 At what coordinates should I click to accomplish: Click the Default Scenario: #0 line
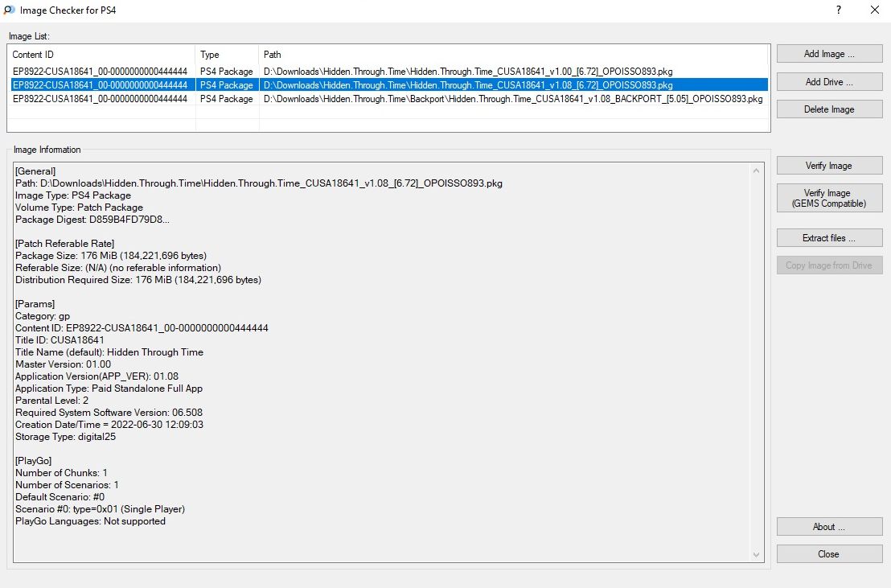point(60,497)
